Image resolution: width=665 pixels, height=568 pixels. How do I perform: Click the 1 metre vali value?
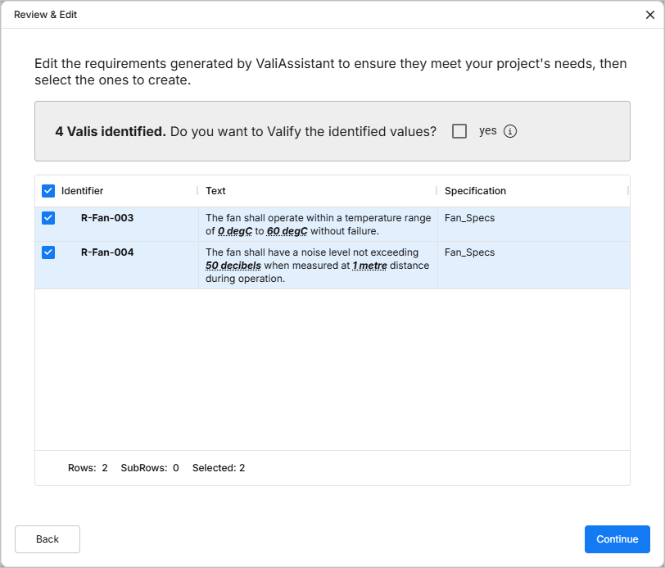pyautogui.click(x=369, y=266)
